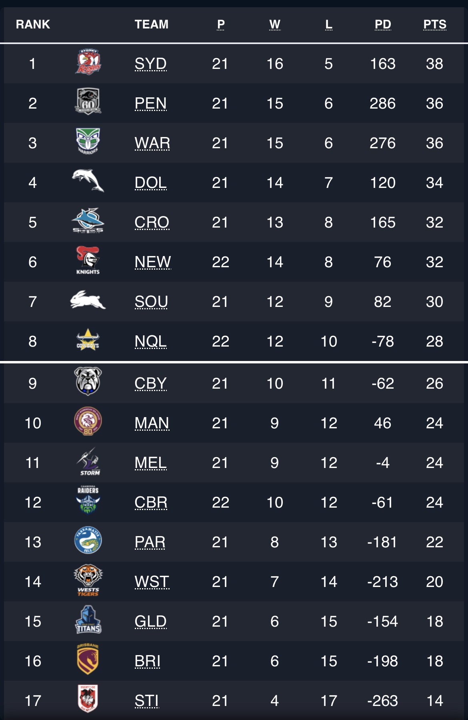This screenshot has width=468, height=720.
Task: Select the South Sydney Rabbitohs logo
Action: point(88,300)
